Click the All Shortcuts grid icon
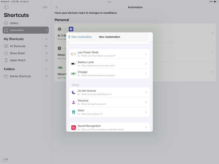This screenshot has width=219, height=164. click(6, 46)
